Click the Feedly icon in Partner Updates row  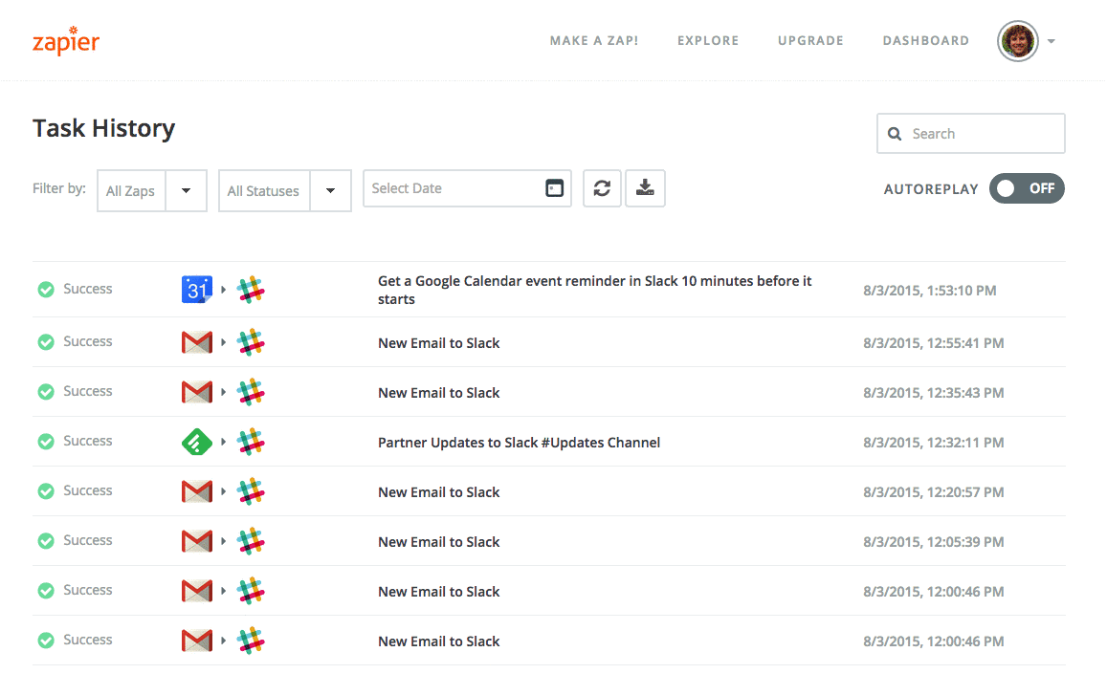197,442
